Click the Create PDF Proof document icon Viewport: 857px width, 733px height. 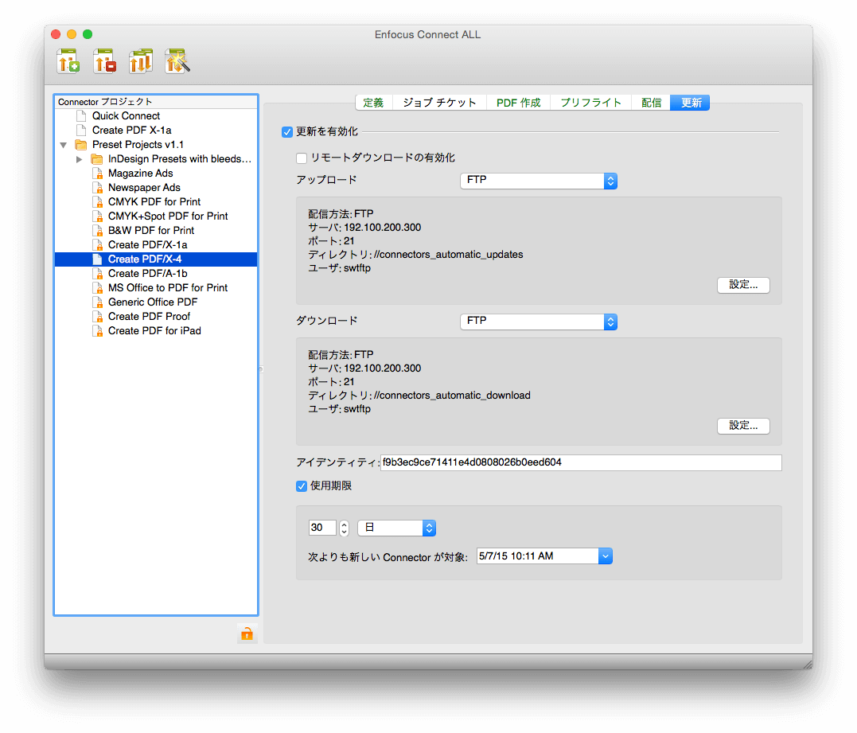[x=98, y=317]
